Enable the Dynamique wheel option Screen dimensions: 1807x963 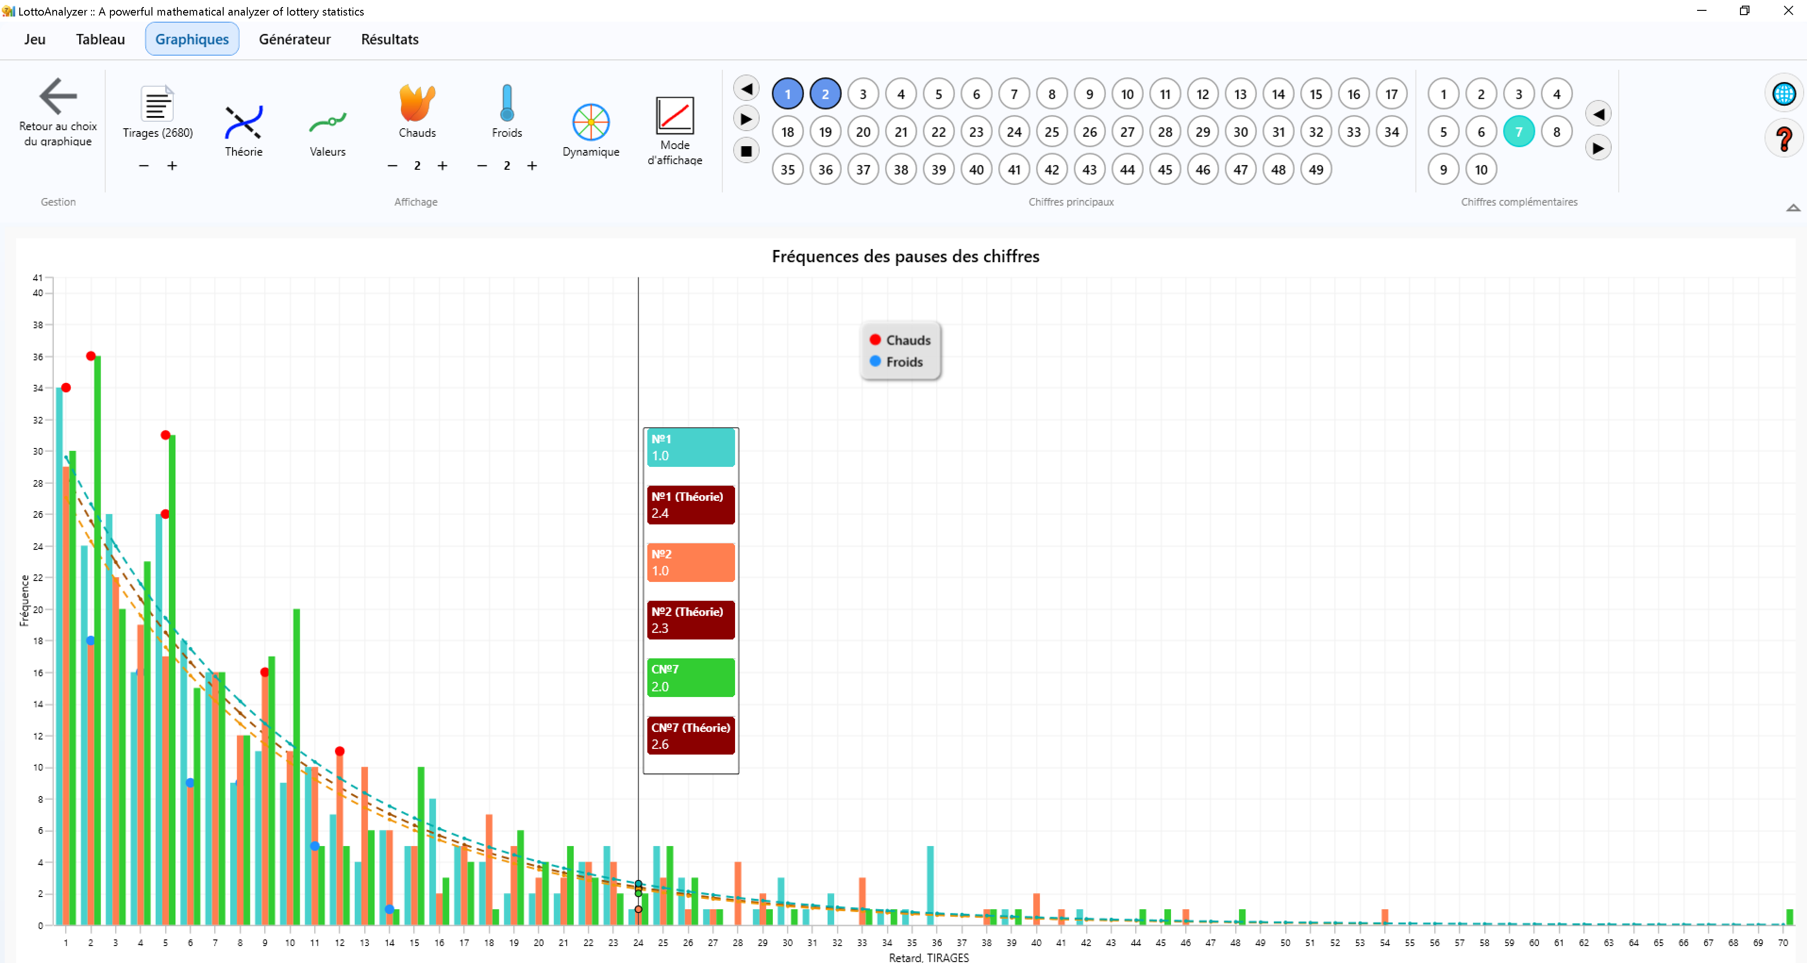[591, 123]
